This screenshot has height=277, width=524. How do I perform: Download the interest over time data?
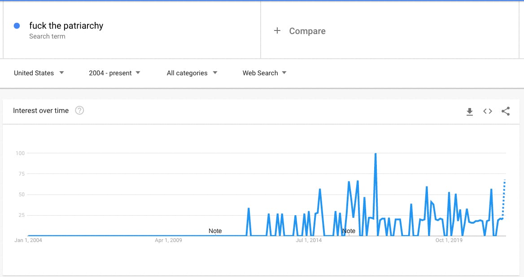[470, 112]
